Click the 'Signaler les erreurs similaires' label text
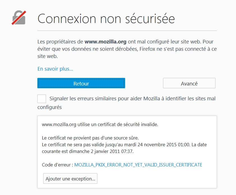 83,99
